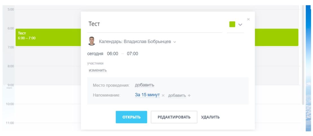
Task: Click the добавить link in Напоминание row
Action: click(177, 95)
